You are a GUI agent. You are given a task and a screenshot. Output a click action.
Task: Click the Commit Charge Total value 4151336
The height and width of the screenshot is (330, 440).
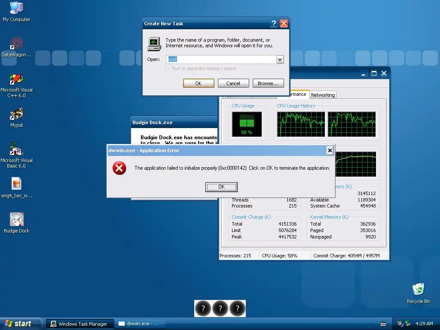point(287,224)
